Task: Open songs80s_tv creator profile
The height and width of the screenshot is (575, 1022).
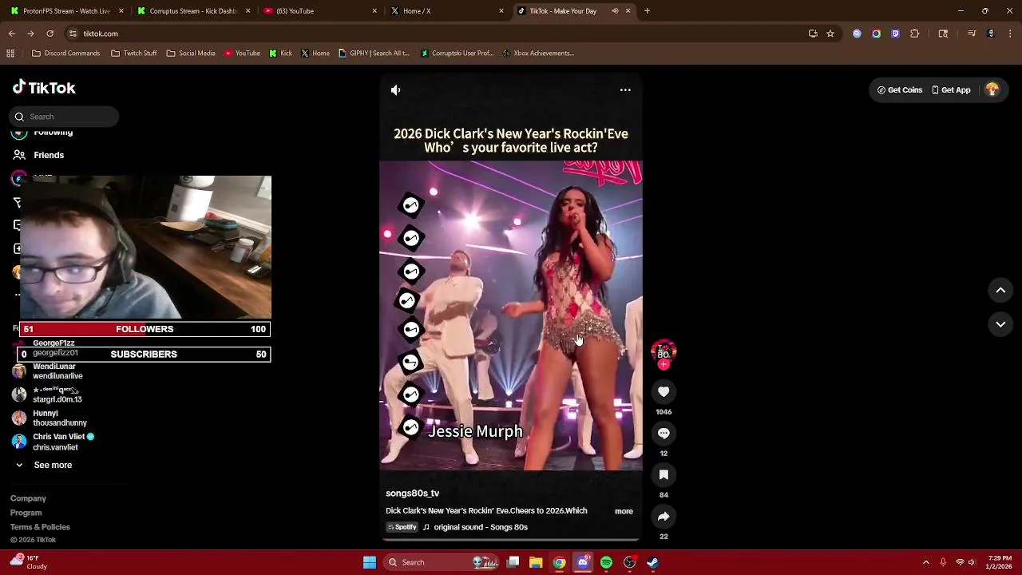Action: 412,494
